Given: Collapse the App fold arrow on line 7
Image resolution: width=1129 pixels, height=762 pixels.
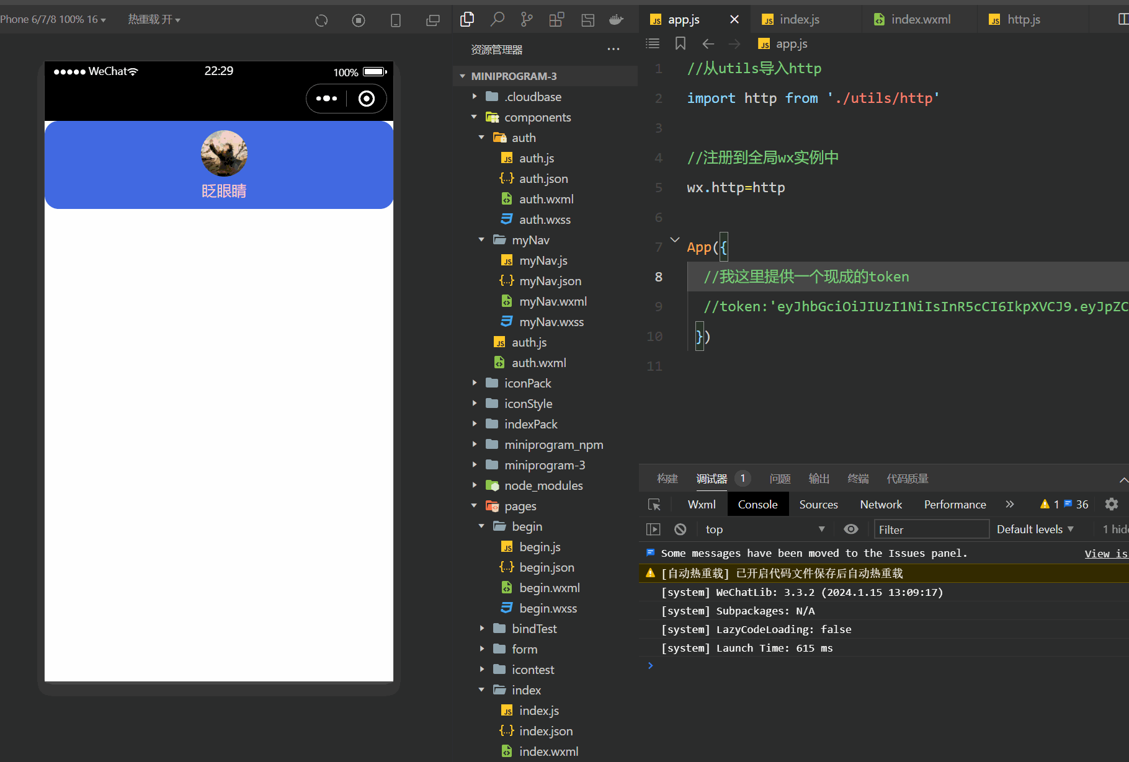Looking at the screenshot, I should tap(675, 240).
